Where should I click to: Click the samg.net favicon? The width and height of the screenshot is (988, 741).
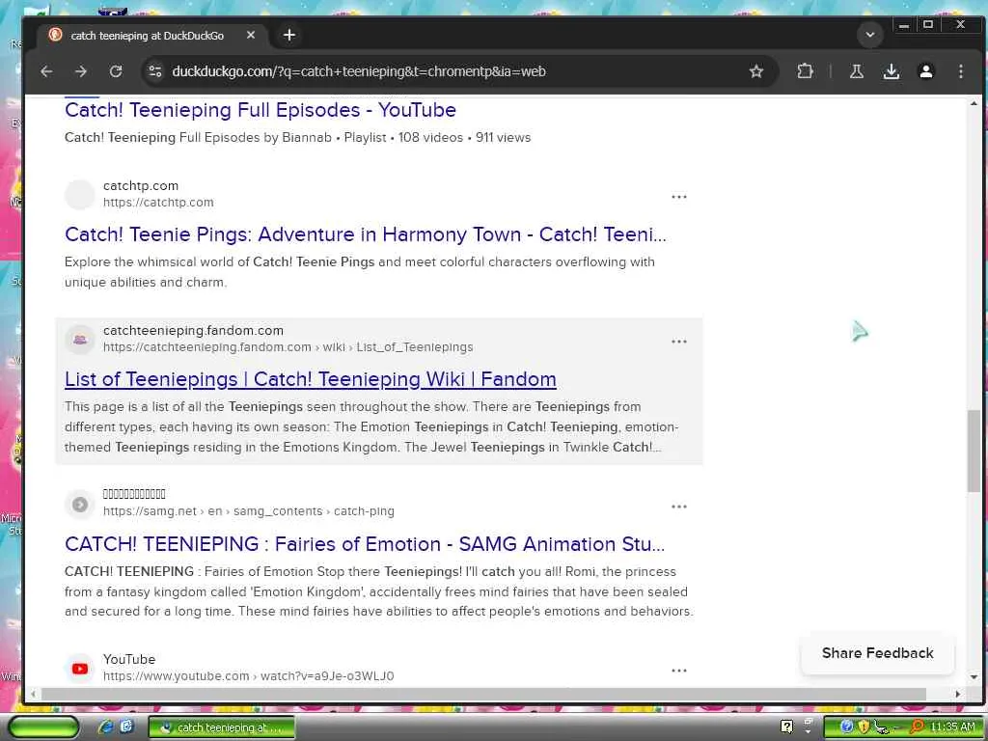coord(80,504)
